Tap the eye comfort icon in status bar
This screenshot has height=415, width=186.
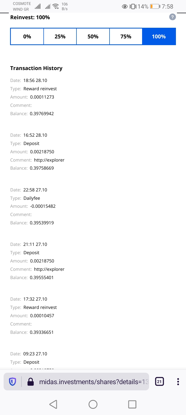click(125, 6)
